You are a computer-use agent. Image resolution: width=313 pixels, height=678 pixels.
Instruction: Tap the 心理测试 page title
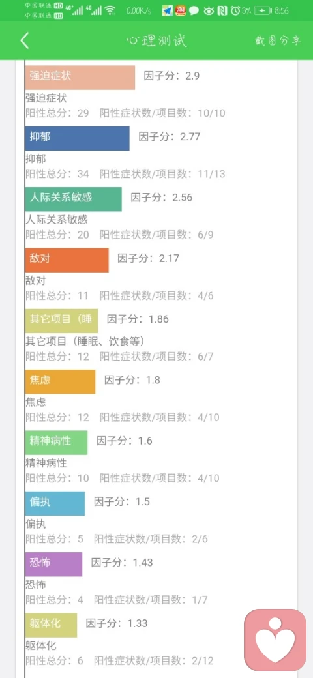[x=156, y=41]
